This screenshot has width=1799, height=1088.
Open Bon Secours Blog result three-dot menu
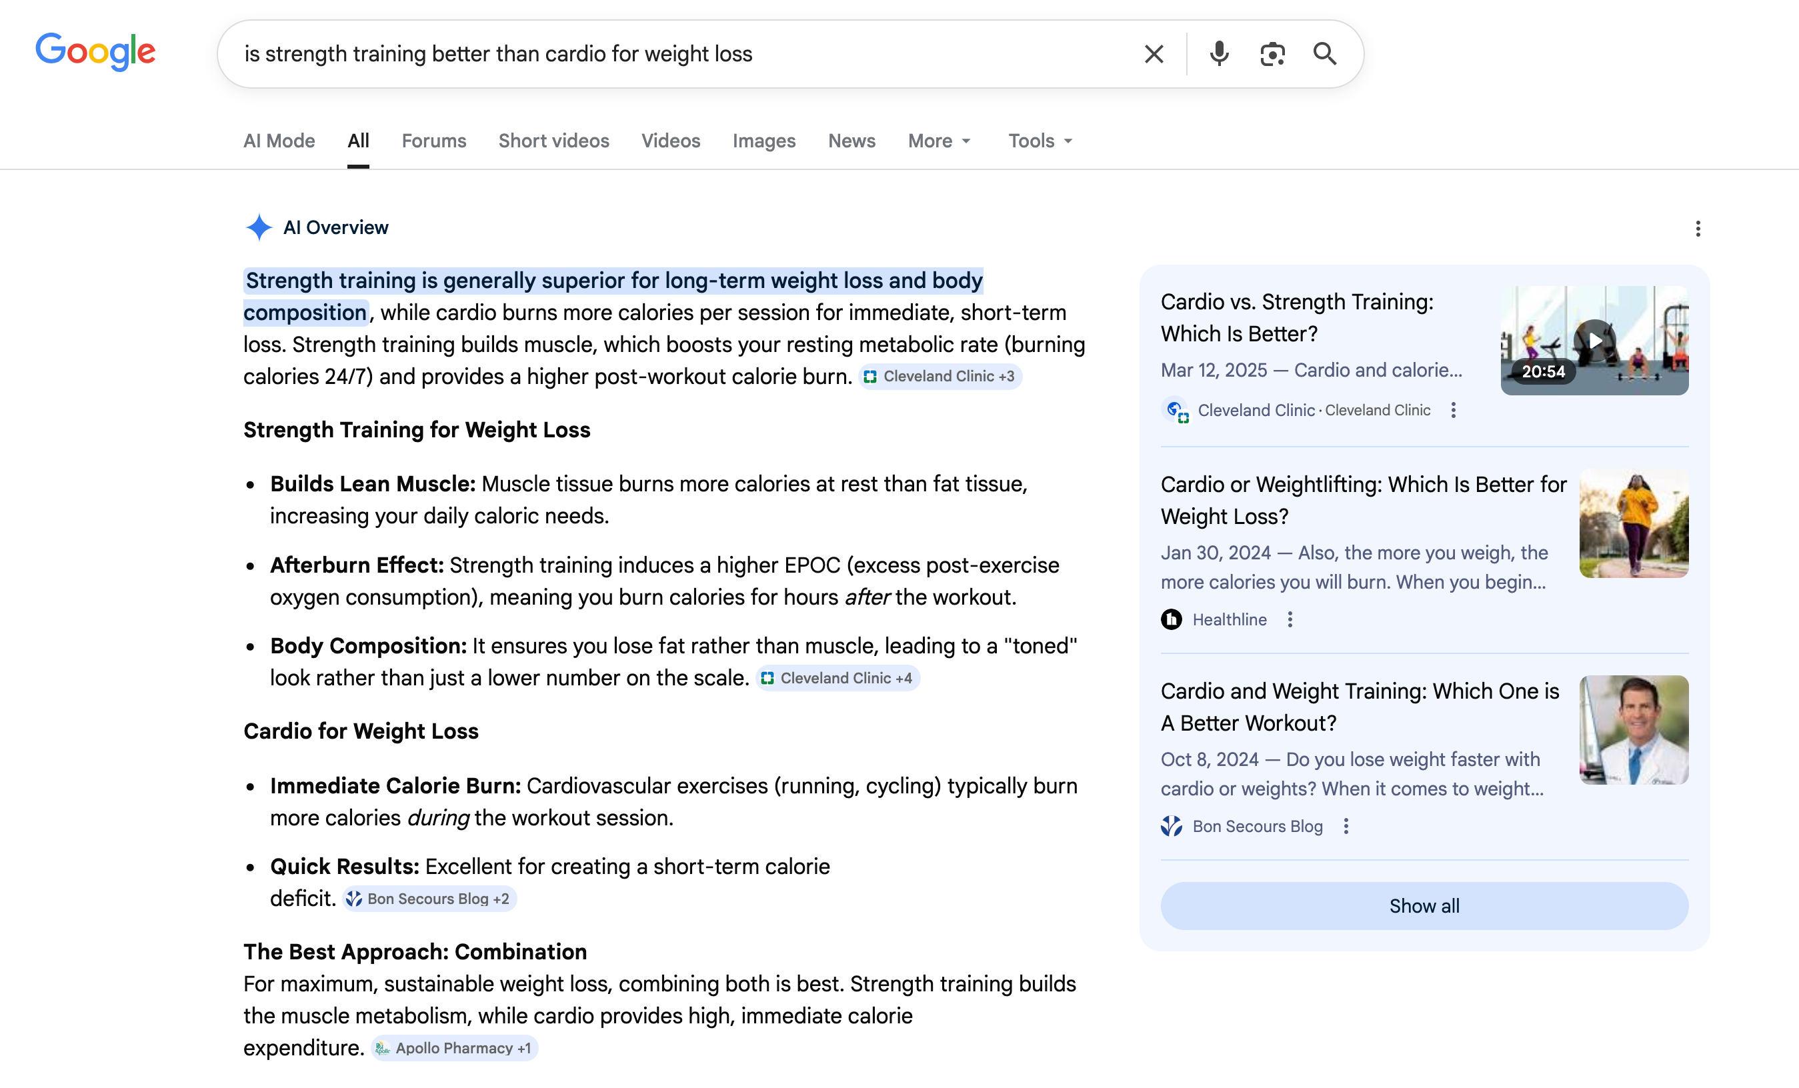[x=1346, y=826]
